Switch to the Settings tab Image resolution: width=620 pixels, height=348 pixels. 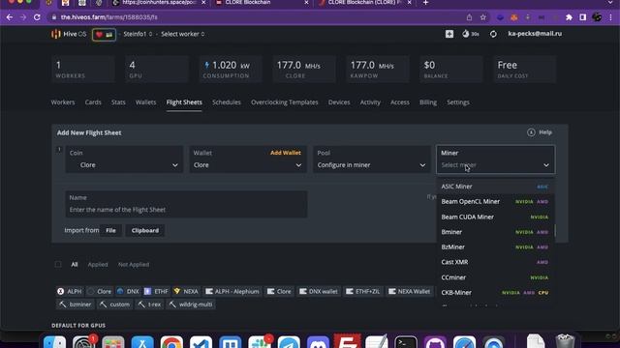tap(458, 102)
